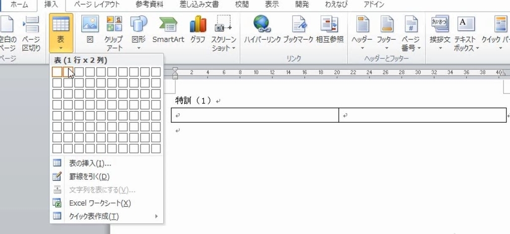Add a ブックマーク bookmark
Viewport: 510px width, 234px height.
298,30
